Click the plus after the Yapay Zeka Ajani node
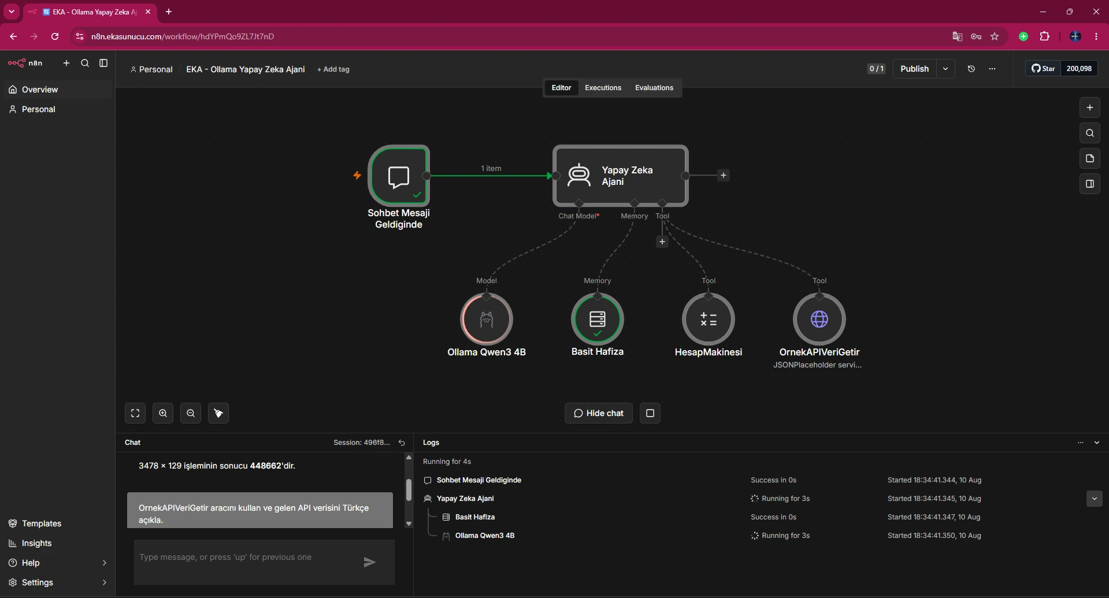This screenshot has height=598, width=1109. pos(723,175)
